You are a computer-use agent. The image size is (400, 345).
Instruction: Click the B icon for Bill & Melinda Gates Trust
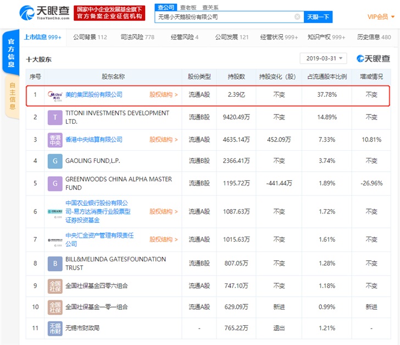pyautogui.click(x=55, y=264)
